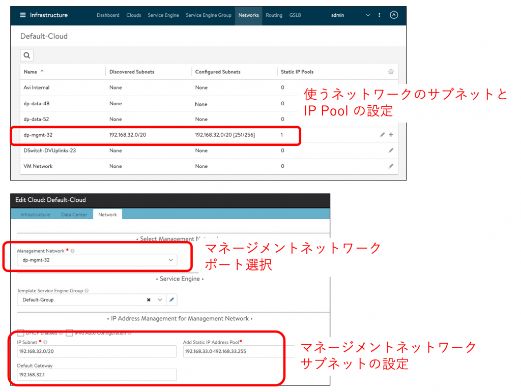Select the Networks menu item
This screenshot has width=521, height=392.
pyautogui.click(x=248, y=15)
